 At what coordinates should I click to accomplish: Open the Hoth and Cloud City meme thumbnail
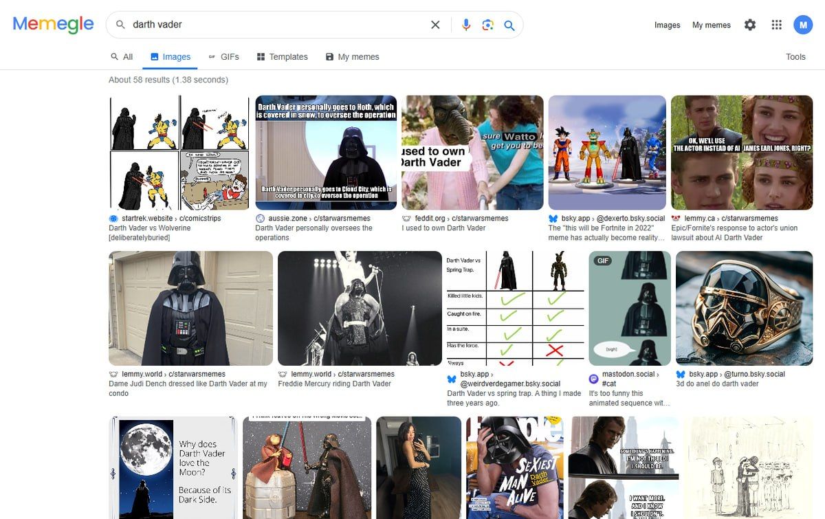326,153
